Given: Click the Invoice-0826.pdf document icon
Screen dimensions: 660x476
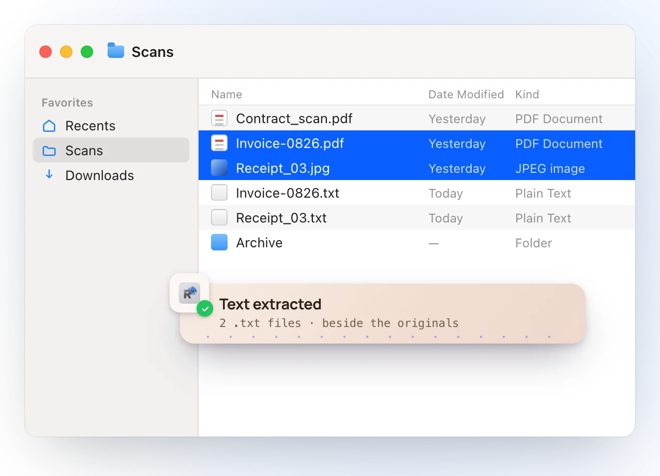Looking at the screenshot, I should (x=219, y=143).
